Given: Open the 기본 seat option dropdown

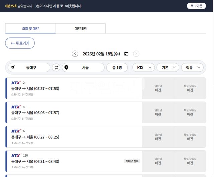Looking at the screenshot, I should pyautogui.click(x=168, y=68).
